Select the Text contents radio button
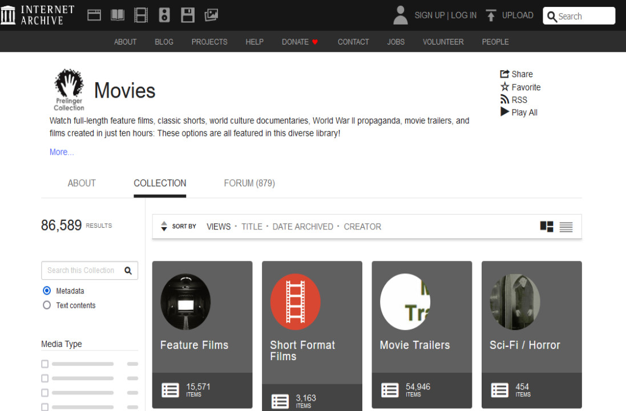The height and width of the screenshot is (411, 626). [x=47, y=305]
